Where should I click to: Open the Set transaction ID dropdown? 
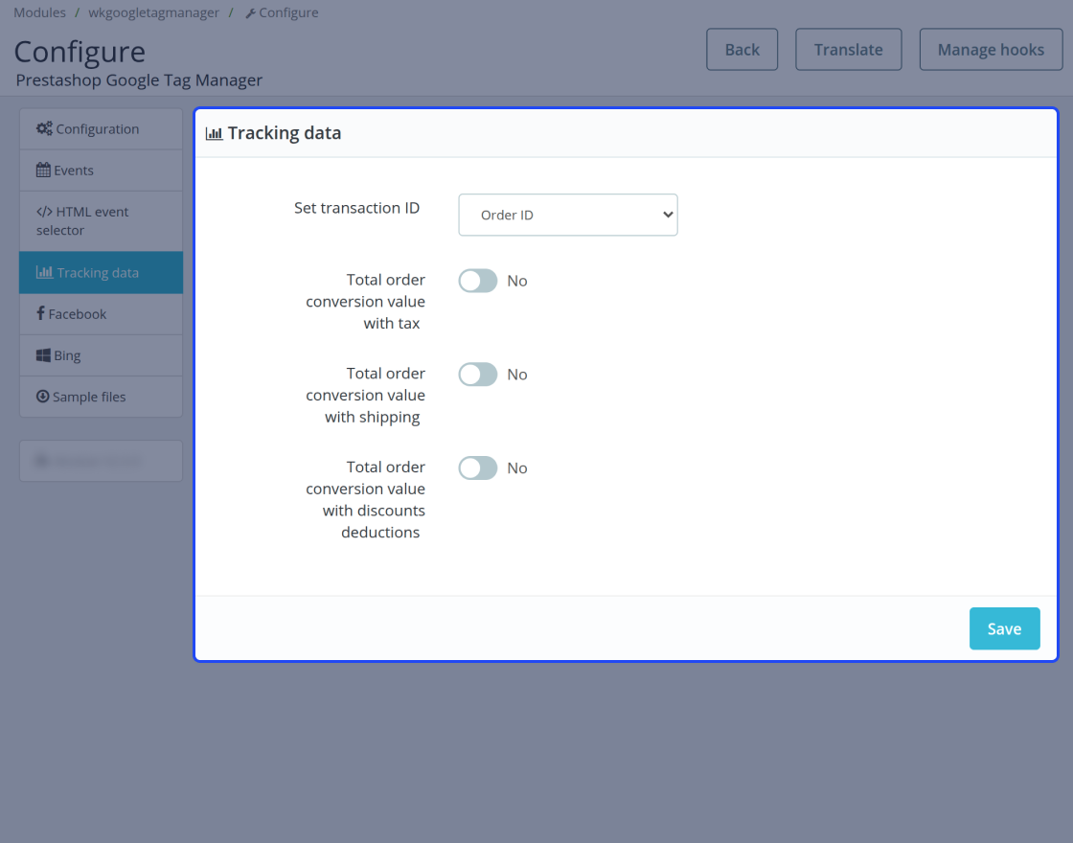pos(568,215)
